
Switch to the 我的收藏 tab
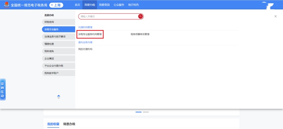tap(53, 124)
